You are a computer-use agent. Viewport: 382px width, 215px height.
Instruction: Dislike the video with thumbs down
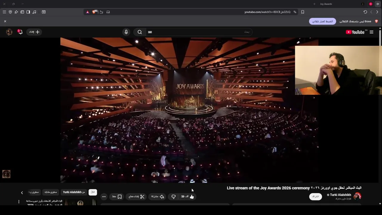[173, 196]
